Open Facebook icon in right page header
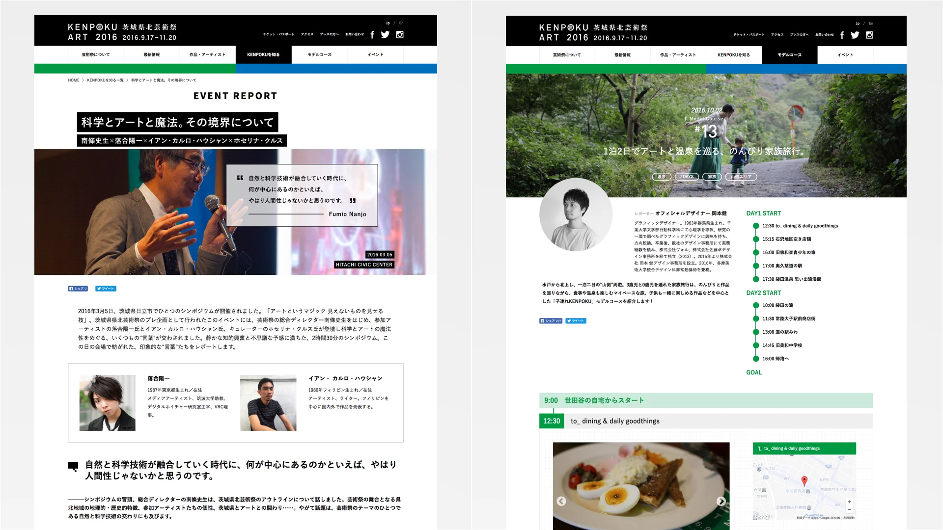943x530 pixels. pyautogui.click(x=842, y=35)
